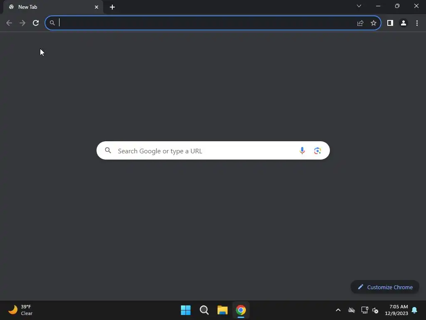
Task: Close the Chrome window
Action: 416,6
